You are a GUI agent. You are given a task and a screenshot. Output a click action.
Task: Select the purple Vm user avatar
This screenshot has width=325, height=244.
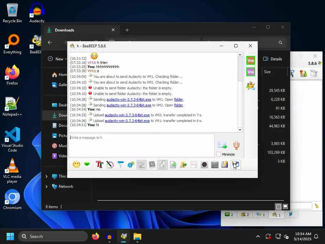coord(251,72)
